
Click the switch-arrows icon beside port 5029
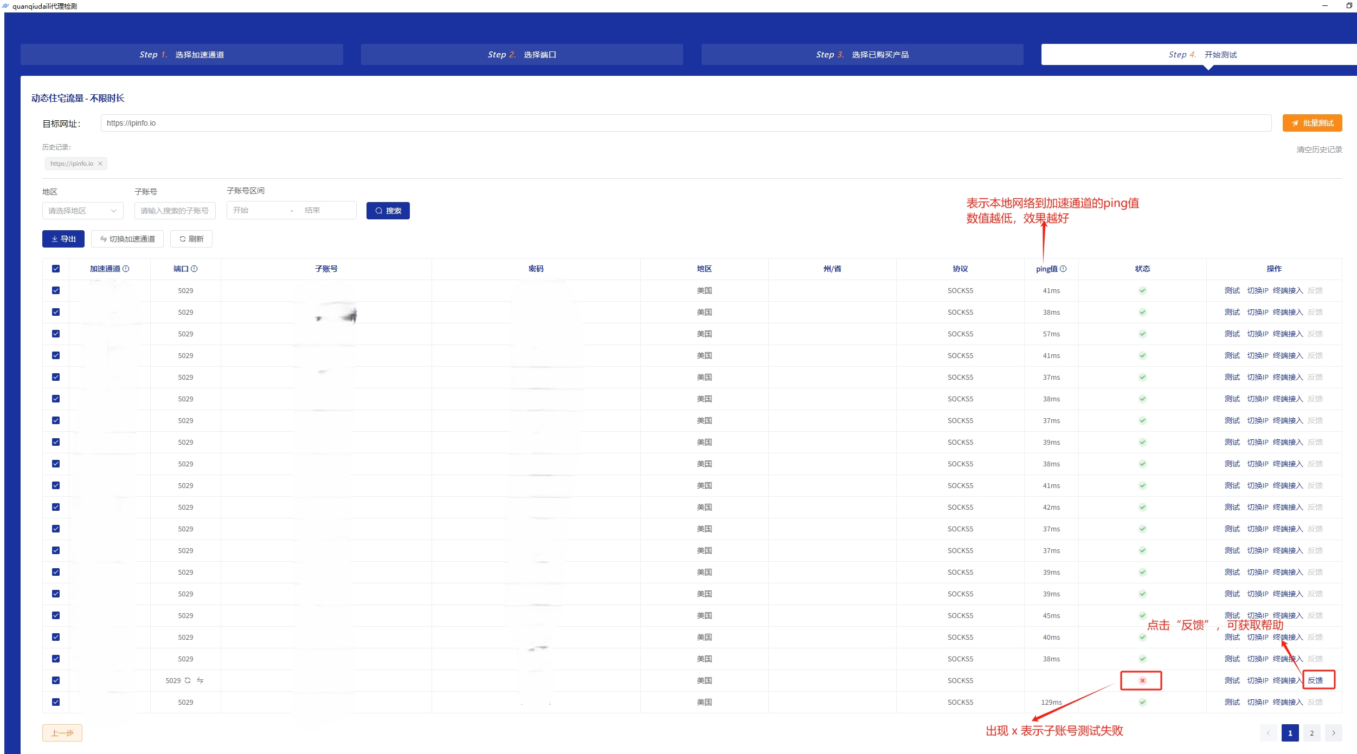[200, 680]
